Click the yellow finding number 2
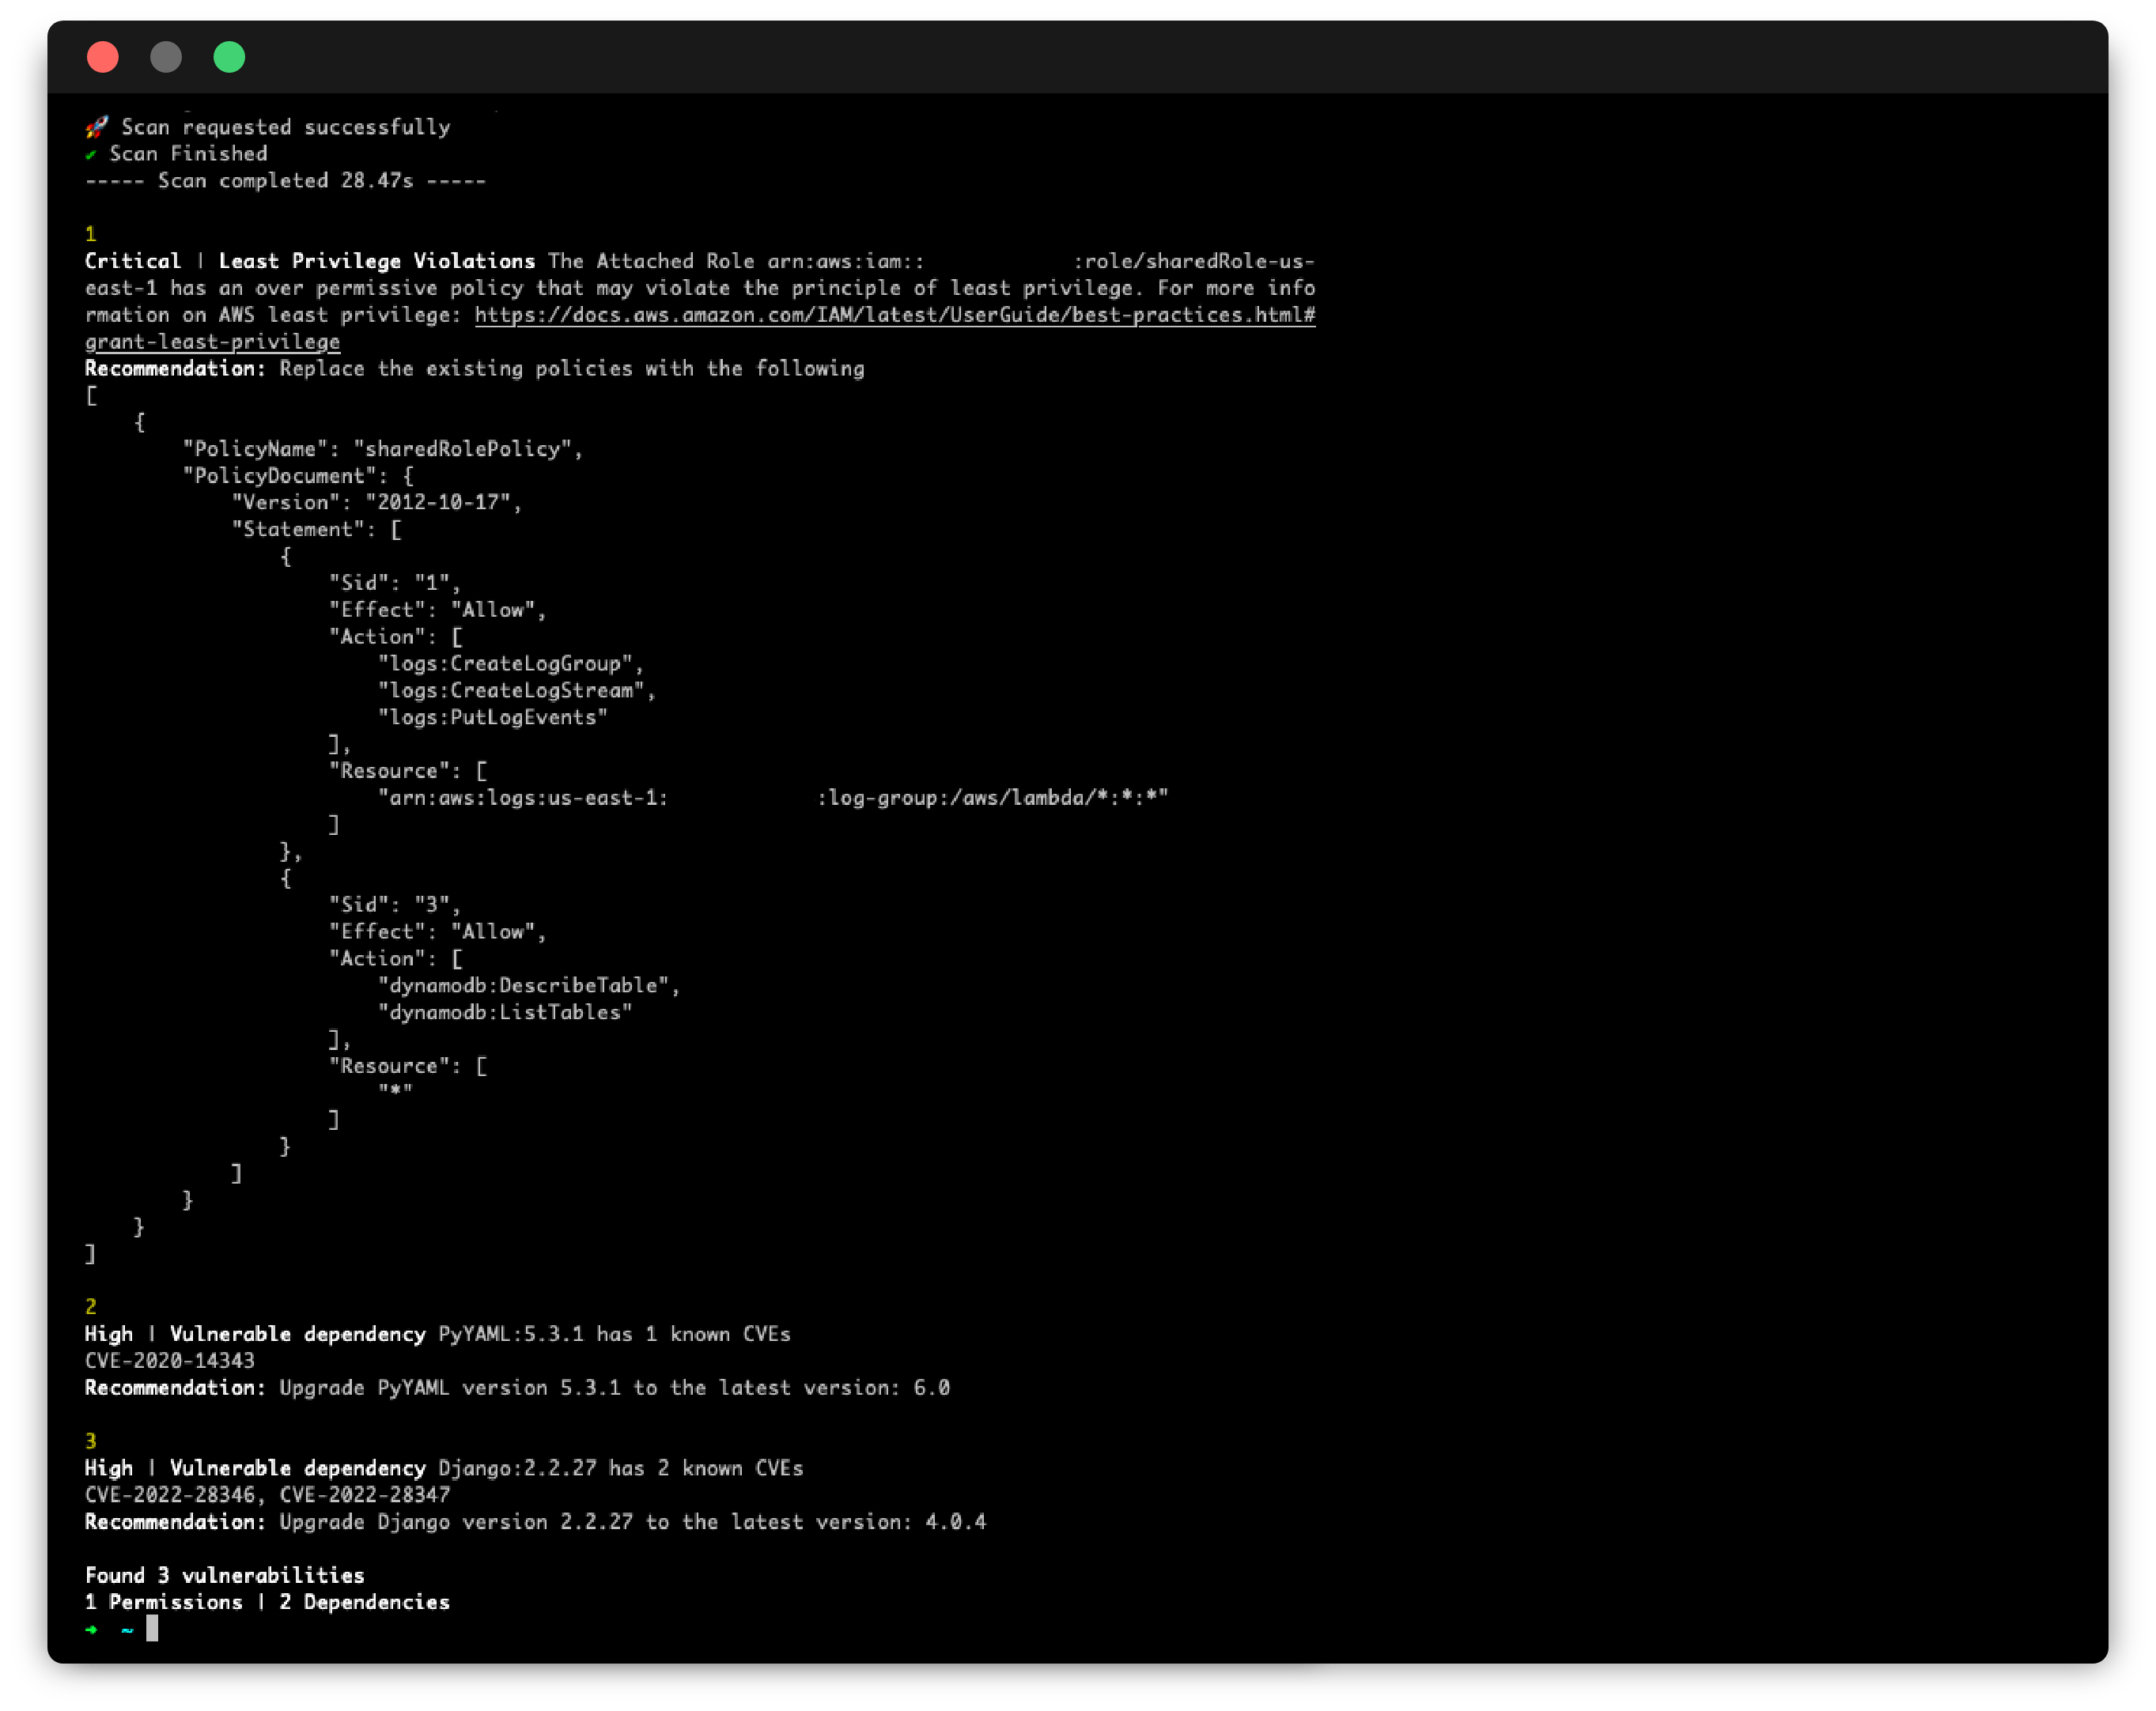2156x1711 pixels. (x=91, y=1307)
